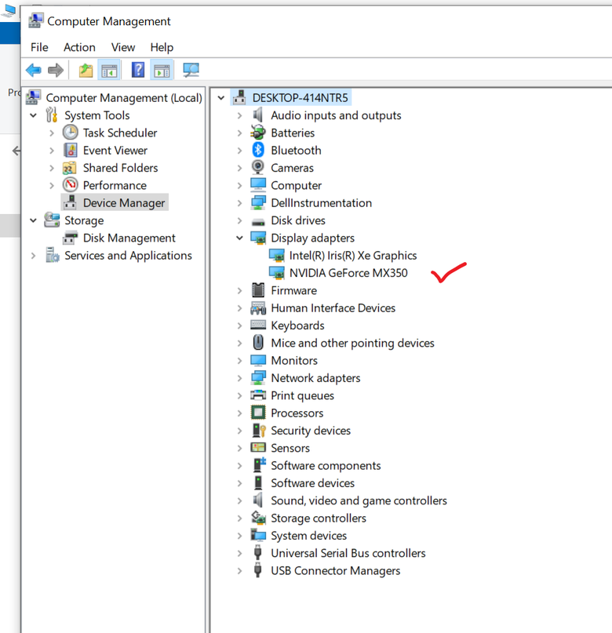
Task: Select NVIDIA GeForce MX350 adapter
Action: click(x=348, y=273)
